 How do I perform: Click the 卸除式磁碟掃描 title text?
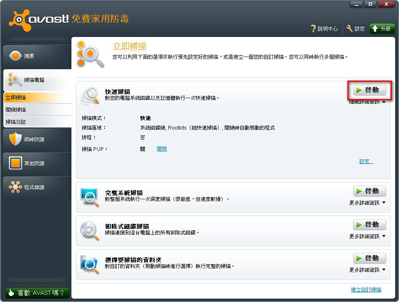[x=127, y=226]
